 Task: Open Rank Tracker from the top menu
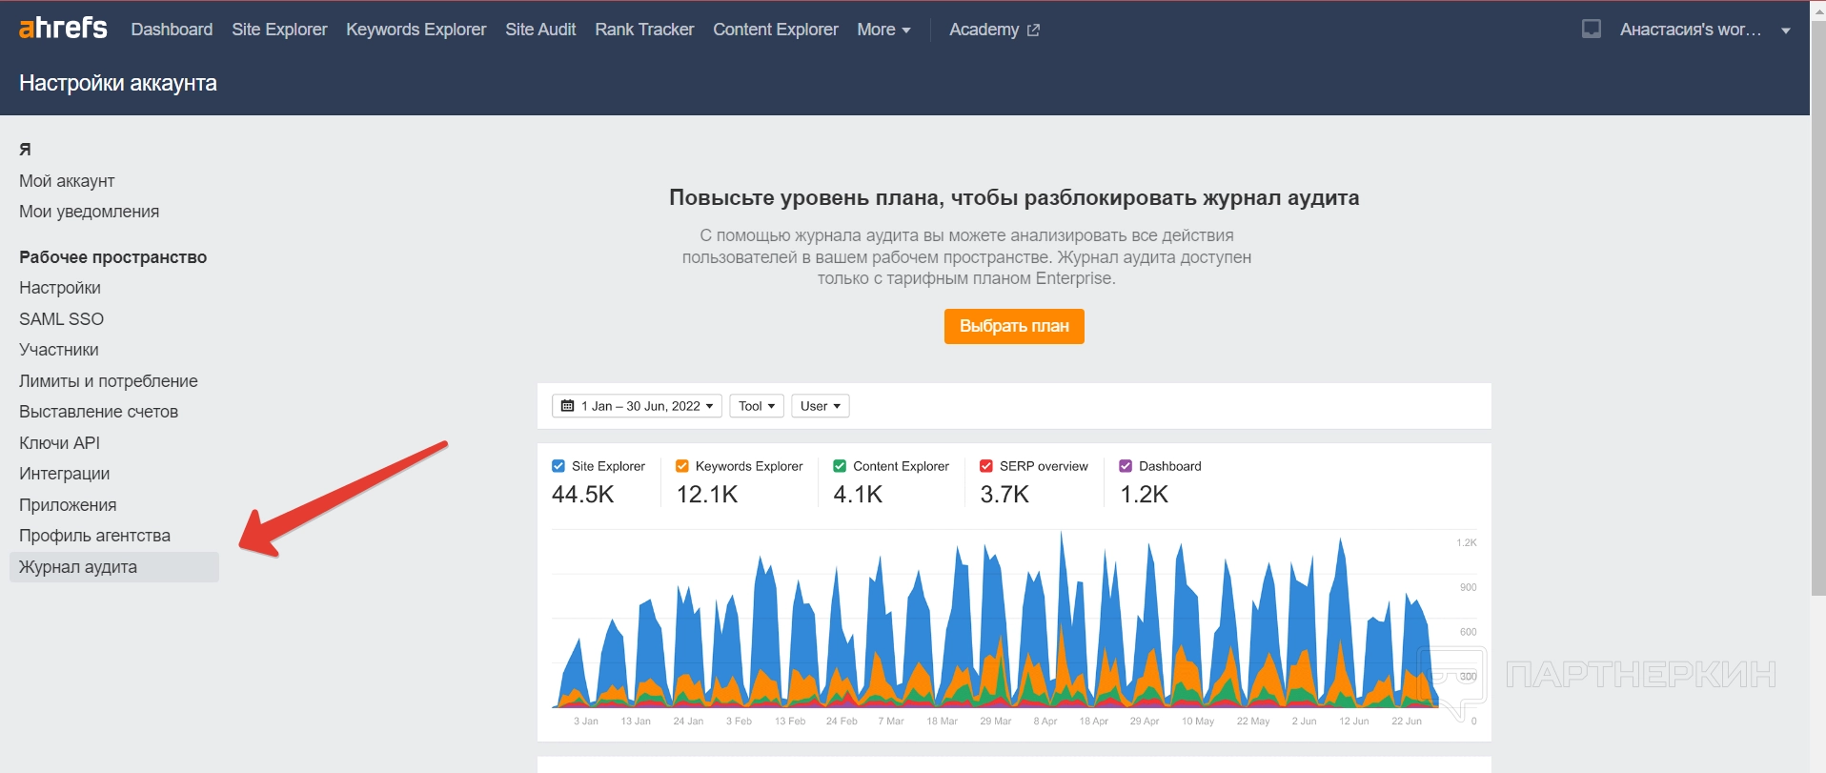coord(644,30)
